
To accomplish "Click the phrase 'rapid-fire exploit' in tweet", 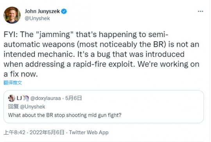I will [x=104, y=64].
